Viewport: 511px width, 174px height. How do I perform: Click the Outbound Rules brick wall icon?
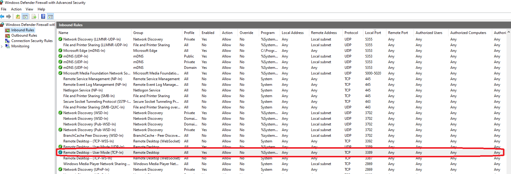point(7,35)
